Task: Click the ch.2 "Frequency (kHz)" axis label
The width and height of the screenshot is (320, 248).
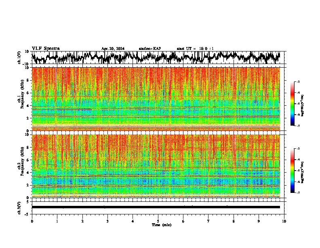Action: [x=23, y=161]
